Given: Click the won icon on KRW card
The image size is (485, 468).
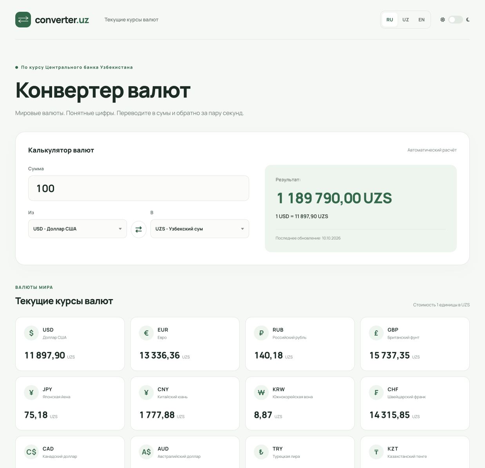Looking at the screenshot, I should pos(261,393).
